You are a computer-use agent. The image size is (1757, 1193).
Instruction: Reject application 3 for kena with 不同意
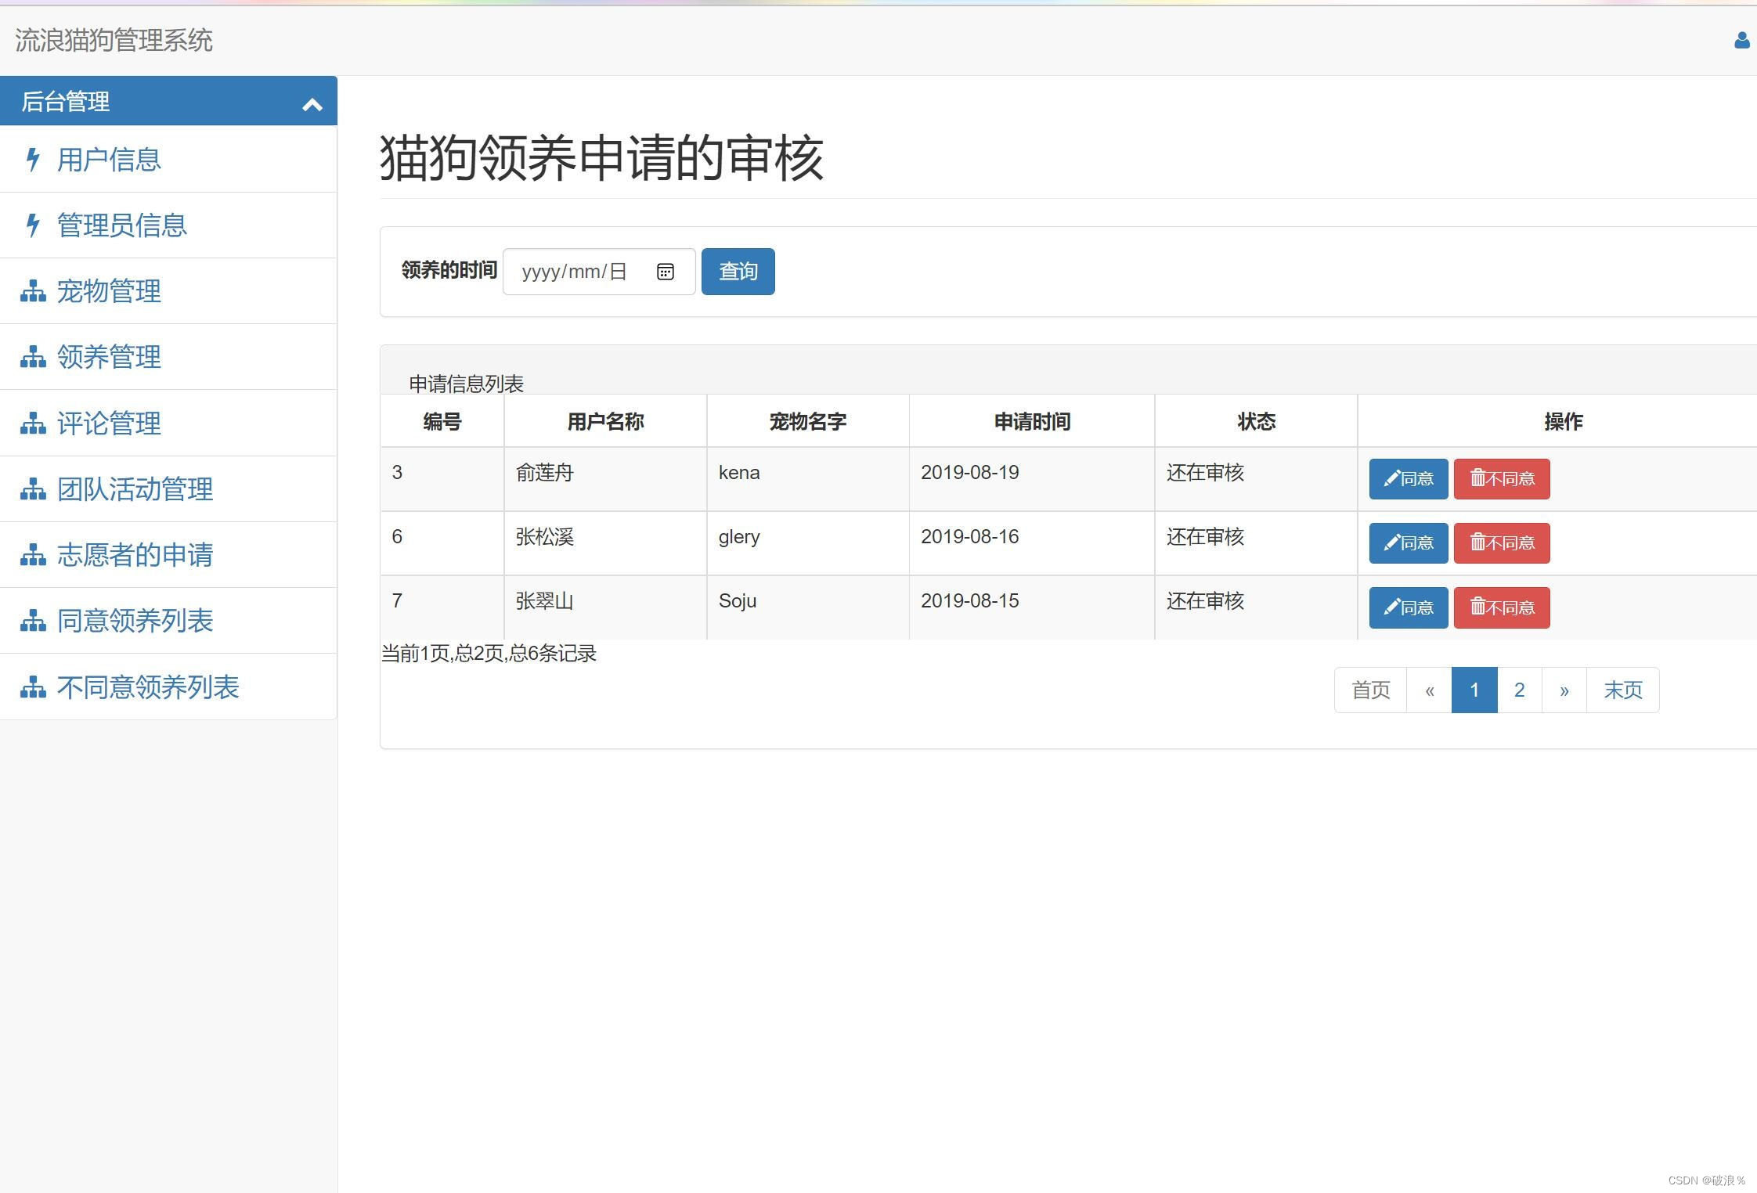[1502, 478]
